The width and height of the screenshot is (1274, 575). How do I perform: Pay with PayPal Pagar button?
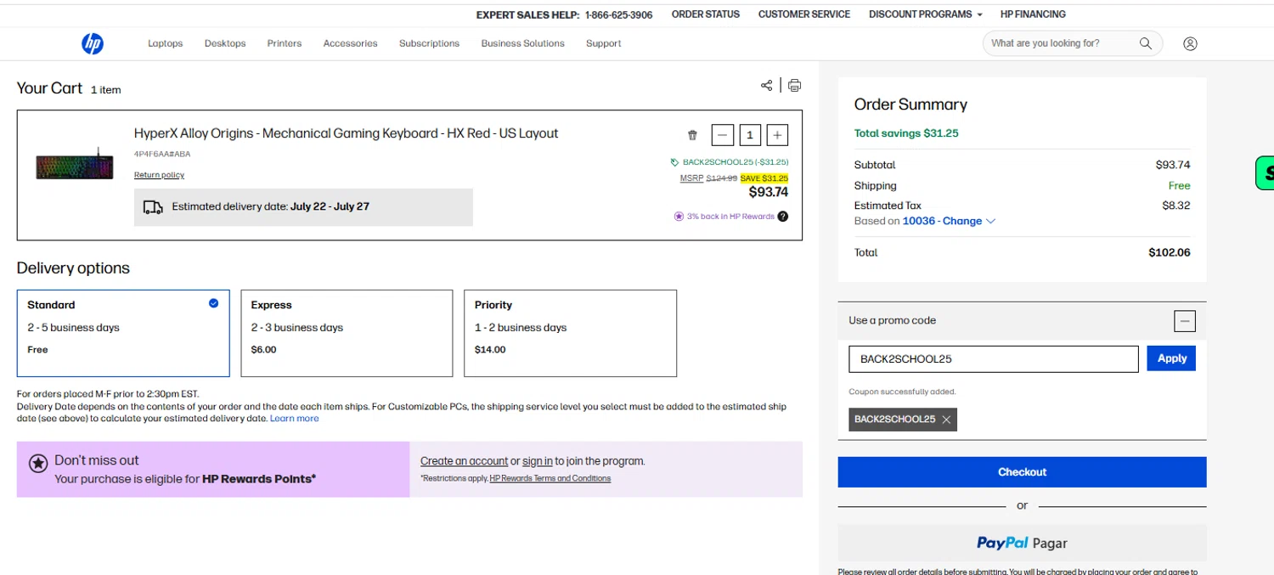pyautogui.click(x=1022, y=543)
